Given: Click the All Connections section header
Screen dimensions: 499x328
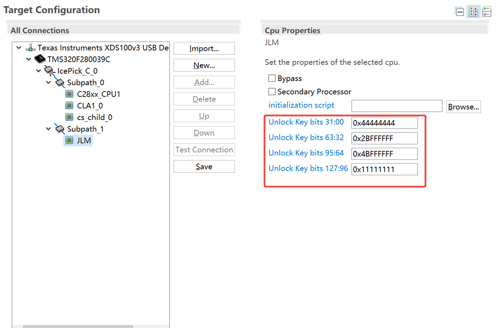Looking at the screenshot, I should (x=40, y=30).
